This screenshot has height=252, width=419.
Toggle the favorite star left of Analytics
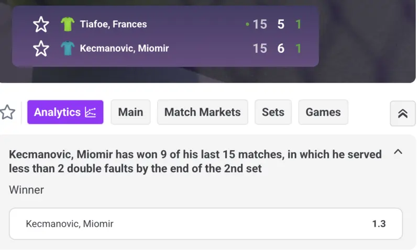click(7, 112)
